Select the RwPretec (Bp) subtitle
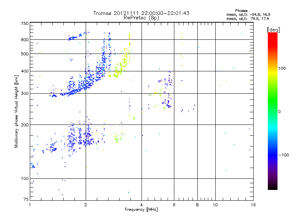The height and width of the screenshot is (223, 298). [x=142, y=17]
